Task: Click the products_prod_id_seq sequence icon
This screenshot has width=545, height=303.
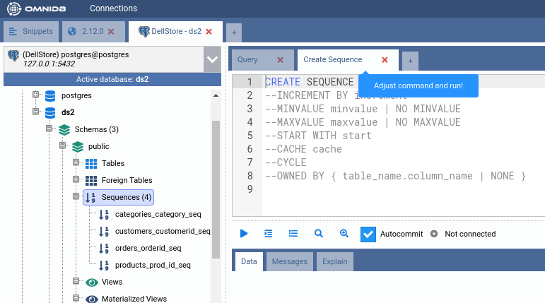Action: [104, 266]
